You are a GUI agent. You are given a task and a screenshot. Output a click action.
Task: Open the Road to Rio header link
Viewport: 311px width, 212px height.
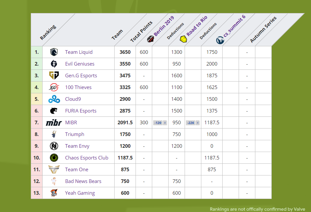click(197, 26)
